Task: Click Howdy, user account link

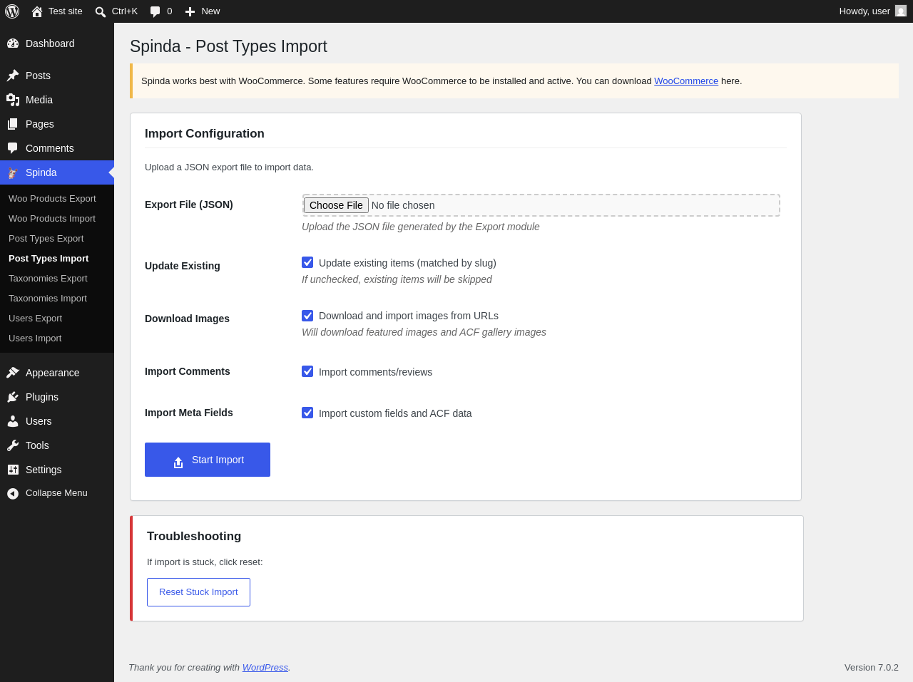Action: pos(864,11)
